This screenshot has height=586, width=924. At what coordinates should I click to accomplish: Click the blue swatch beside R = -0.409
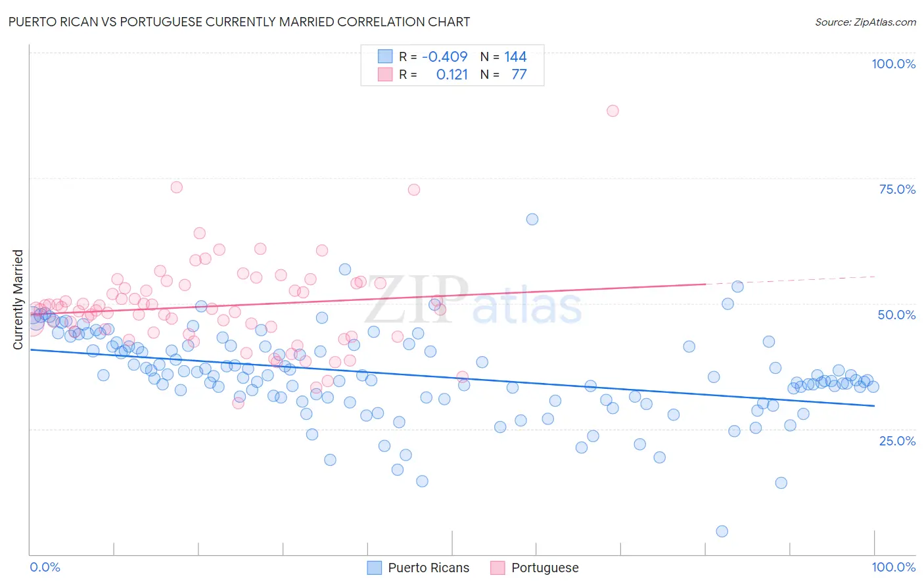[x=385, y=56]
